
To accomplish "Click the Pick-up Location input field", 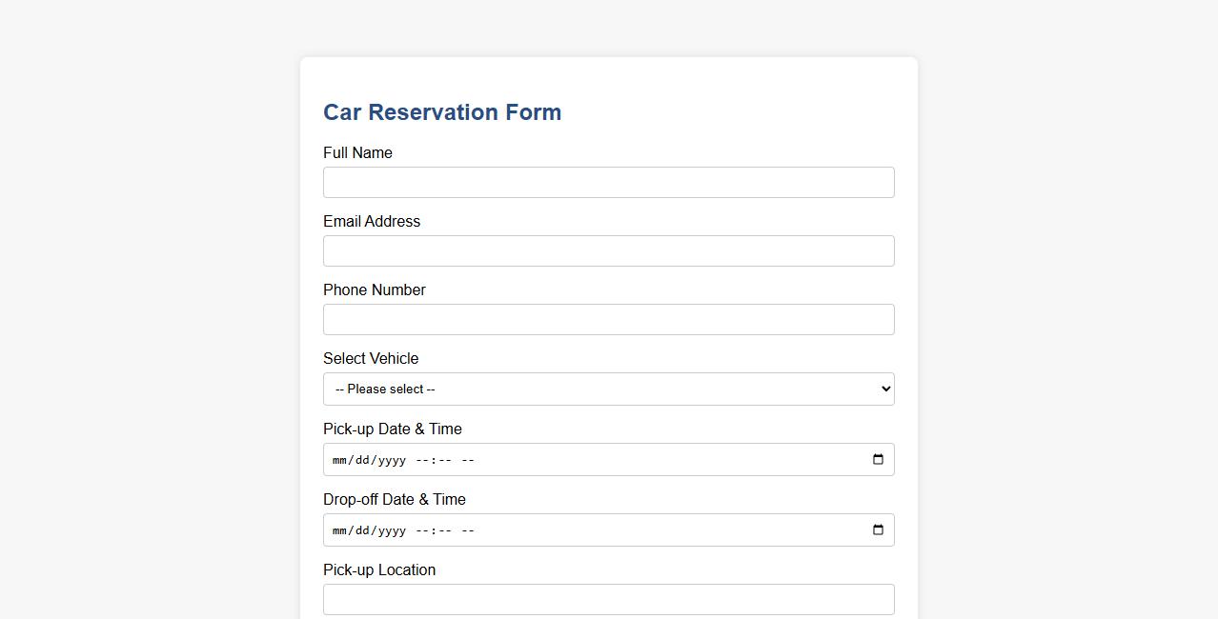I will pyautogui.click(x=608, y=599).
